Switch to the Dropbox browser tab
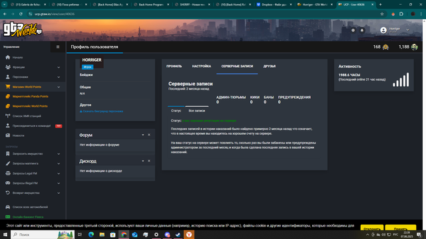 pyautogui.click(x=275, y=5)
